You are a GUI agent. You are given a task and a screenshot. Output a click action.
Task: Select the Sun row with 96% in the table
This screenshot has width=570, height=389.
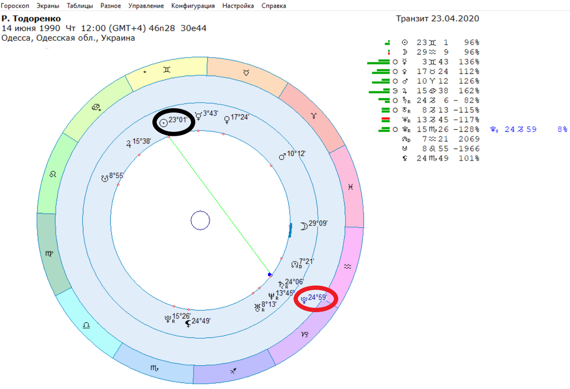tap(432, 42)
